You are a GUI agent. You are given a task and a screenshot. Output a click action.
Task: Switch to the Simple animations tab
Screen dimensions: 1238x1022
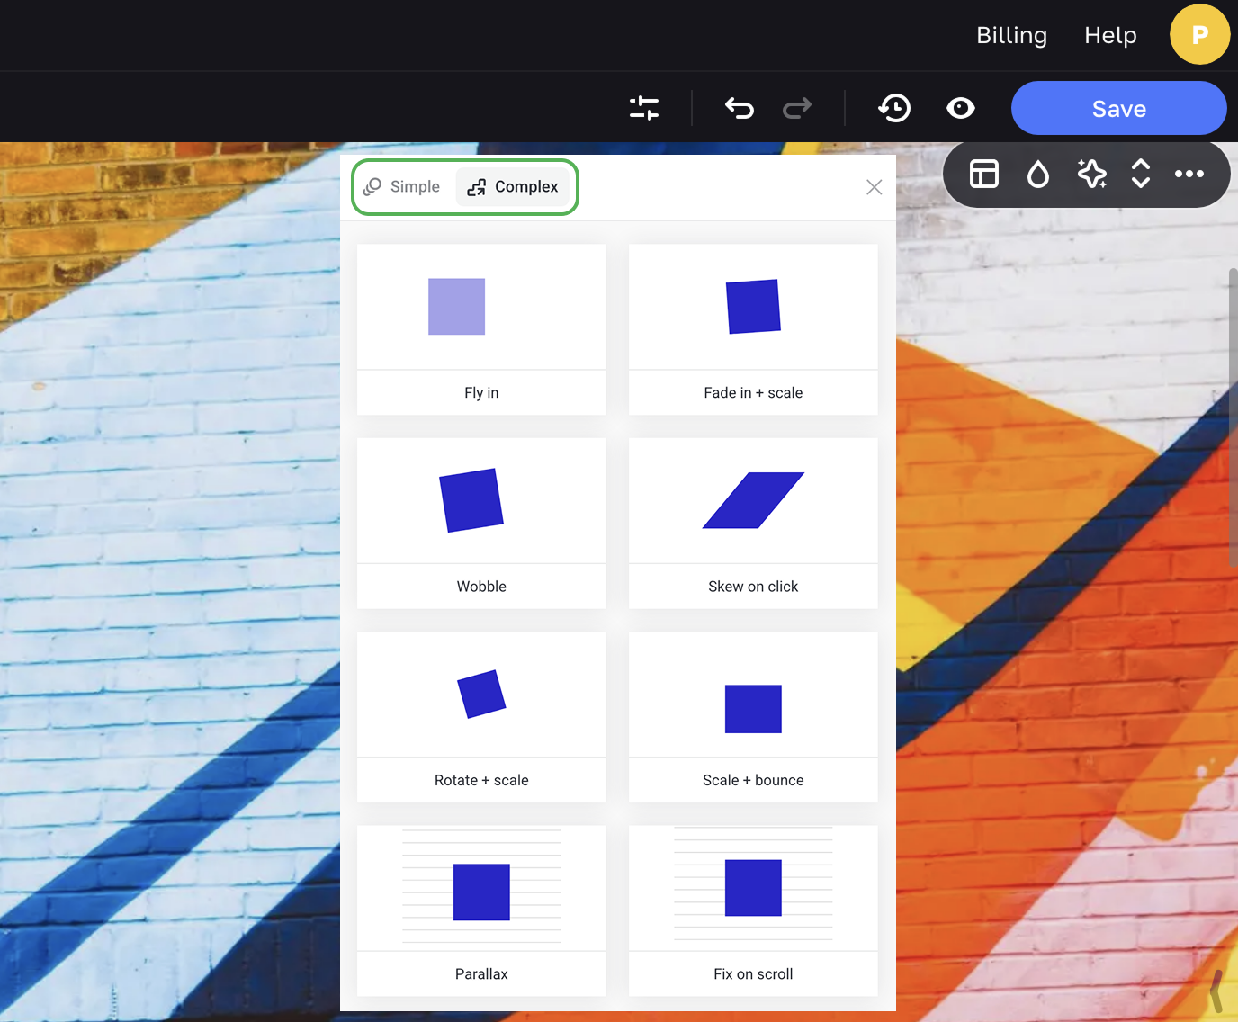coord(402,187)
